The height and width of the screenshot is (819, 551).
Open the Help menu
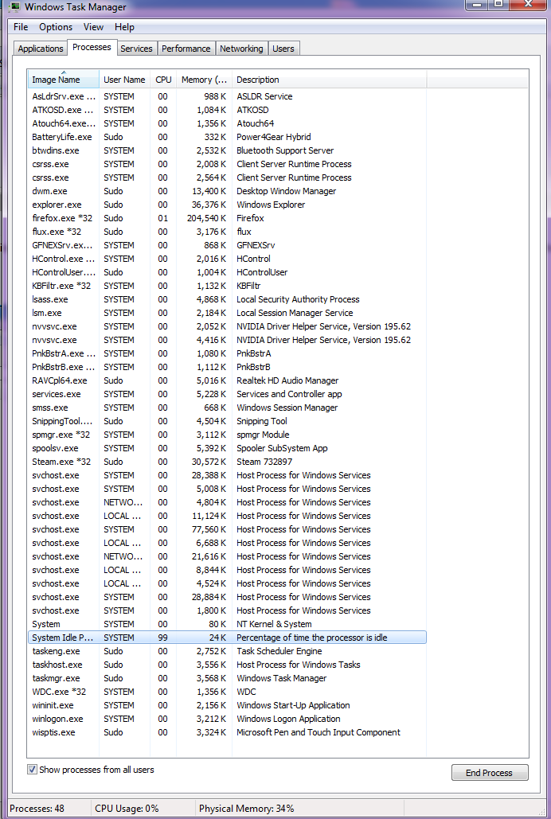point(124,26)
